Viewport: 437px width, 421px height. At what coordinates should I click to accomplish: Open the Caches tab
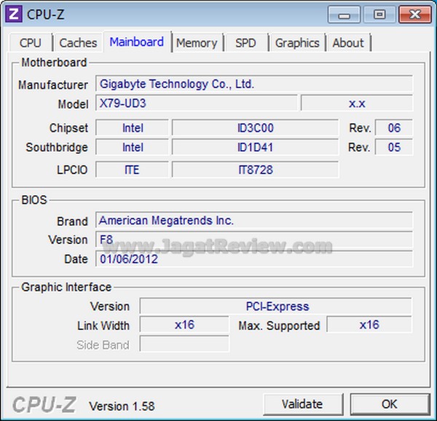pos(78,43)
